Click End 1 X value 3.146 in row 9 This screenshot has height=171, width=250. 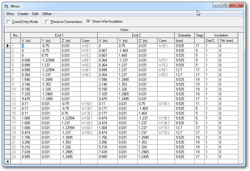pos(30,84)
